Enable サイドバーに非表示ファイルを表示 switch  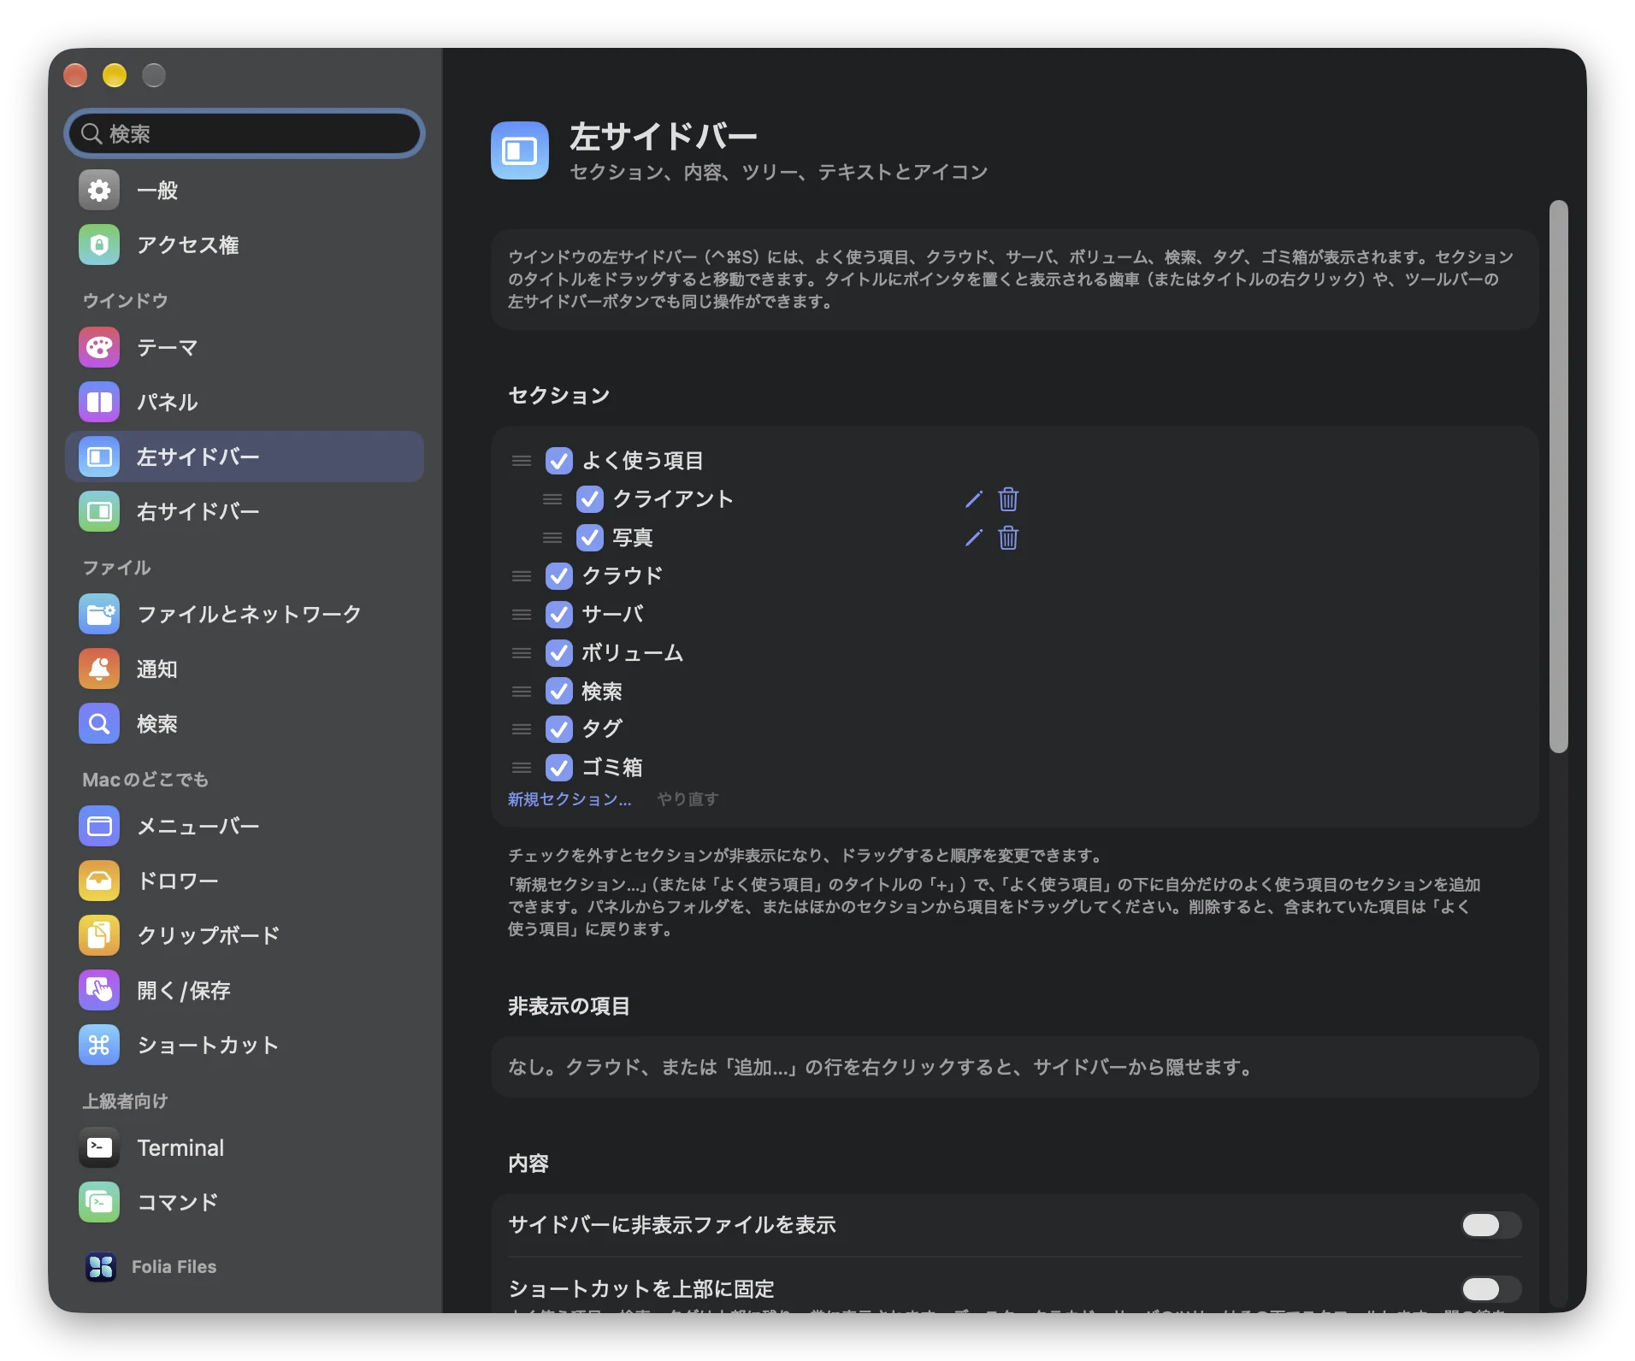(x=1491, y=1225)
